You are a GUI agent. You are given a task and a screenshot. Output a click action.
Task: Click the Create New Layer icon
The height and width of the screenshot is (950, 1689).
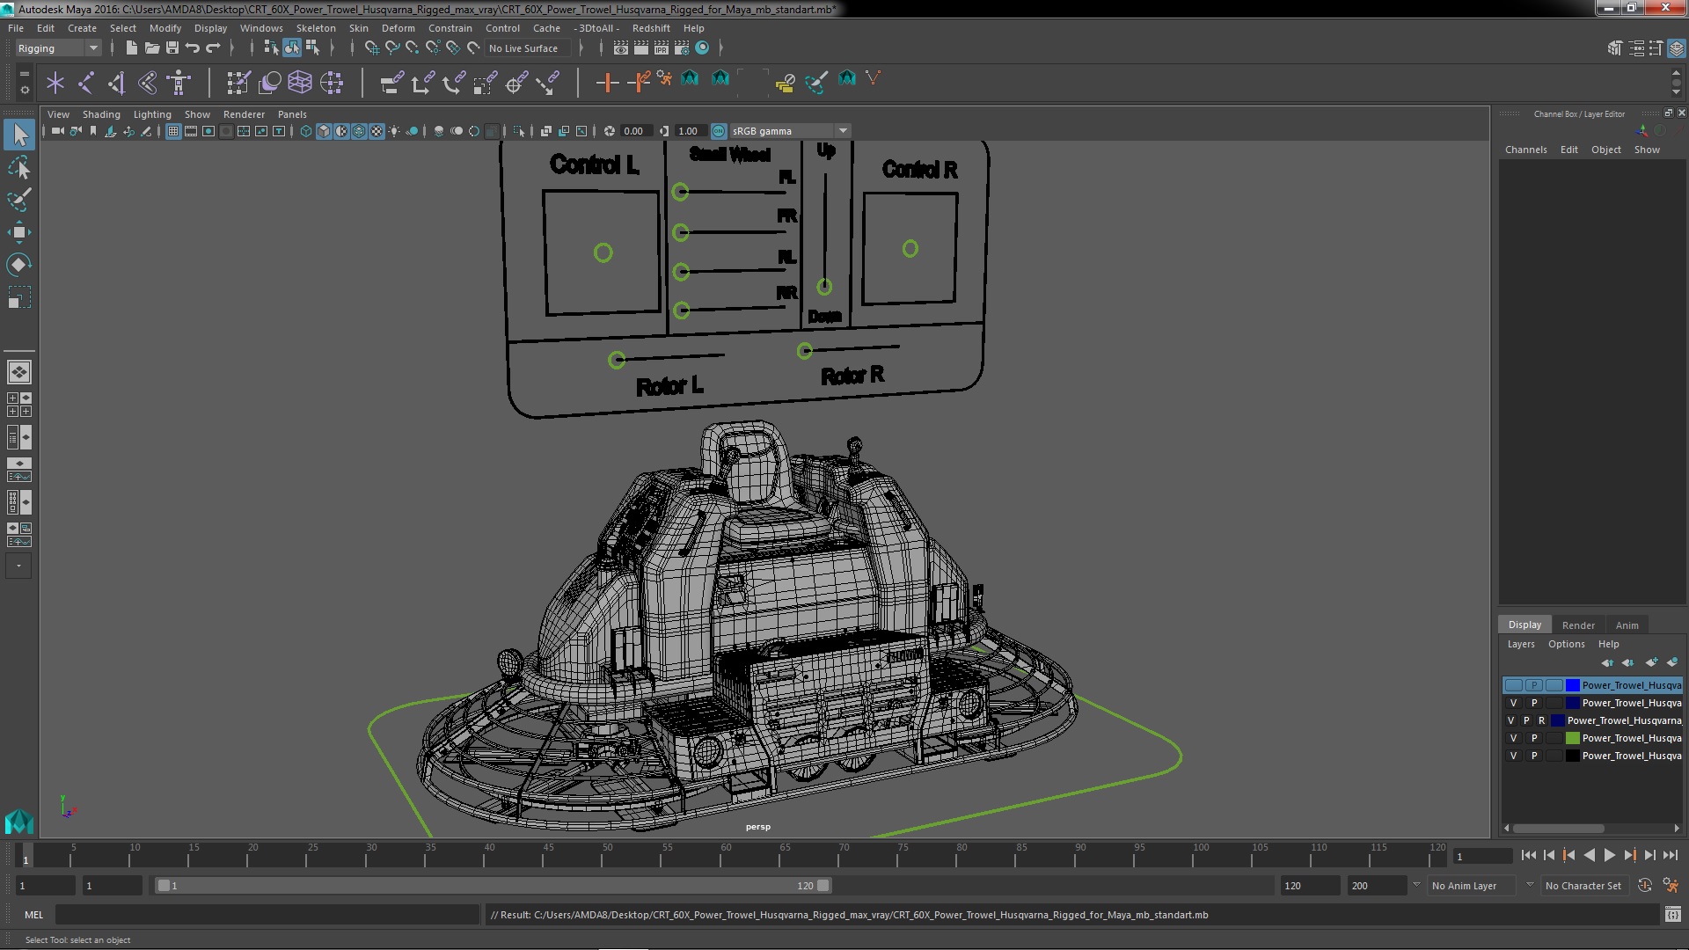coord(1651,662)
